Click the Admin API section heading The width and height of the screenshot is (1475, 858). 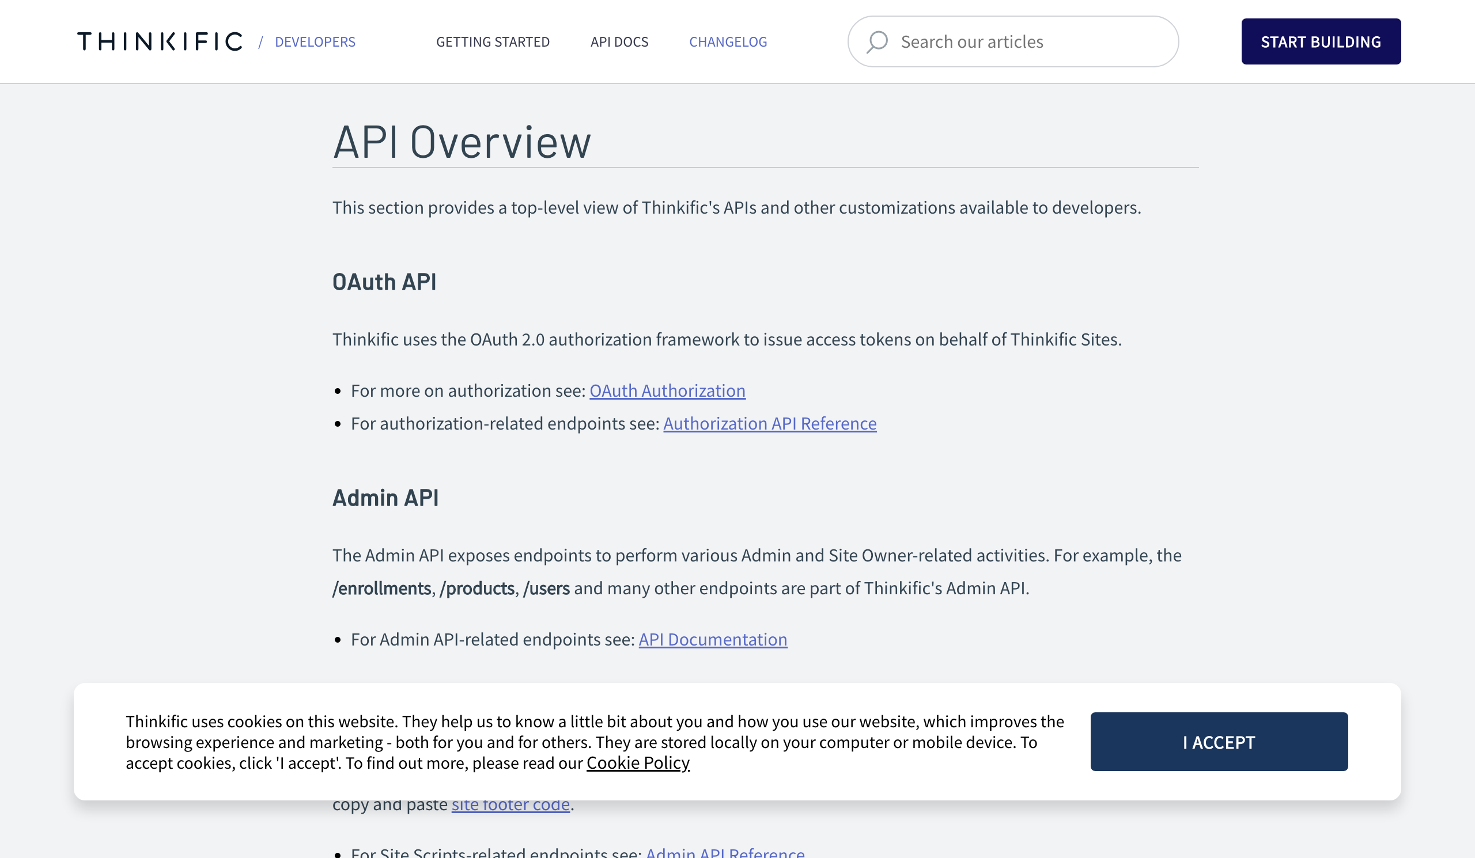pyautogui.click(x=385, y=498)
